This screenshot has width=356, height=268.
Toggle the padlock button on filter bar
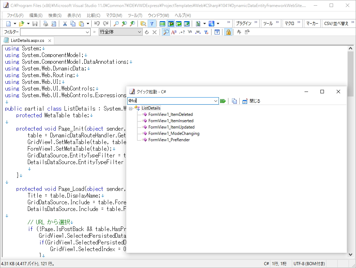pos(228,32)
